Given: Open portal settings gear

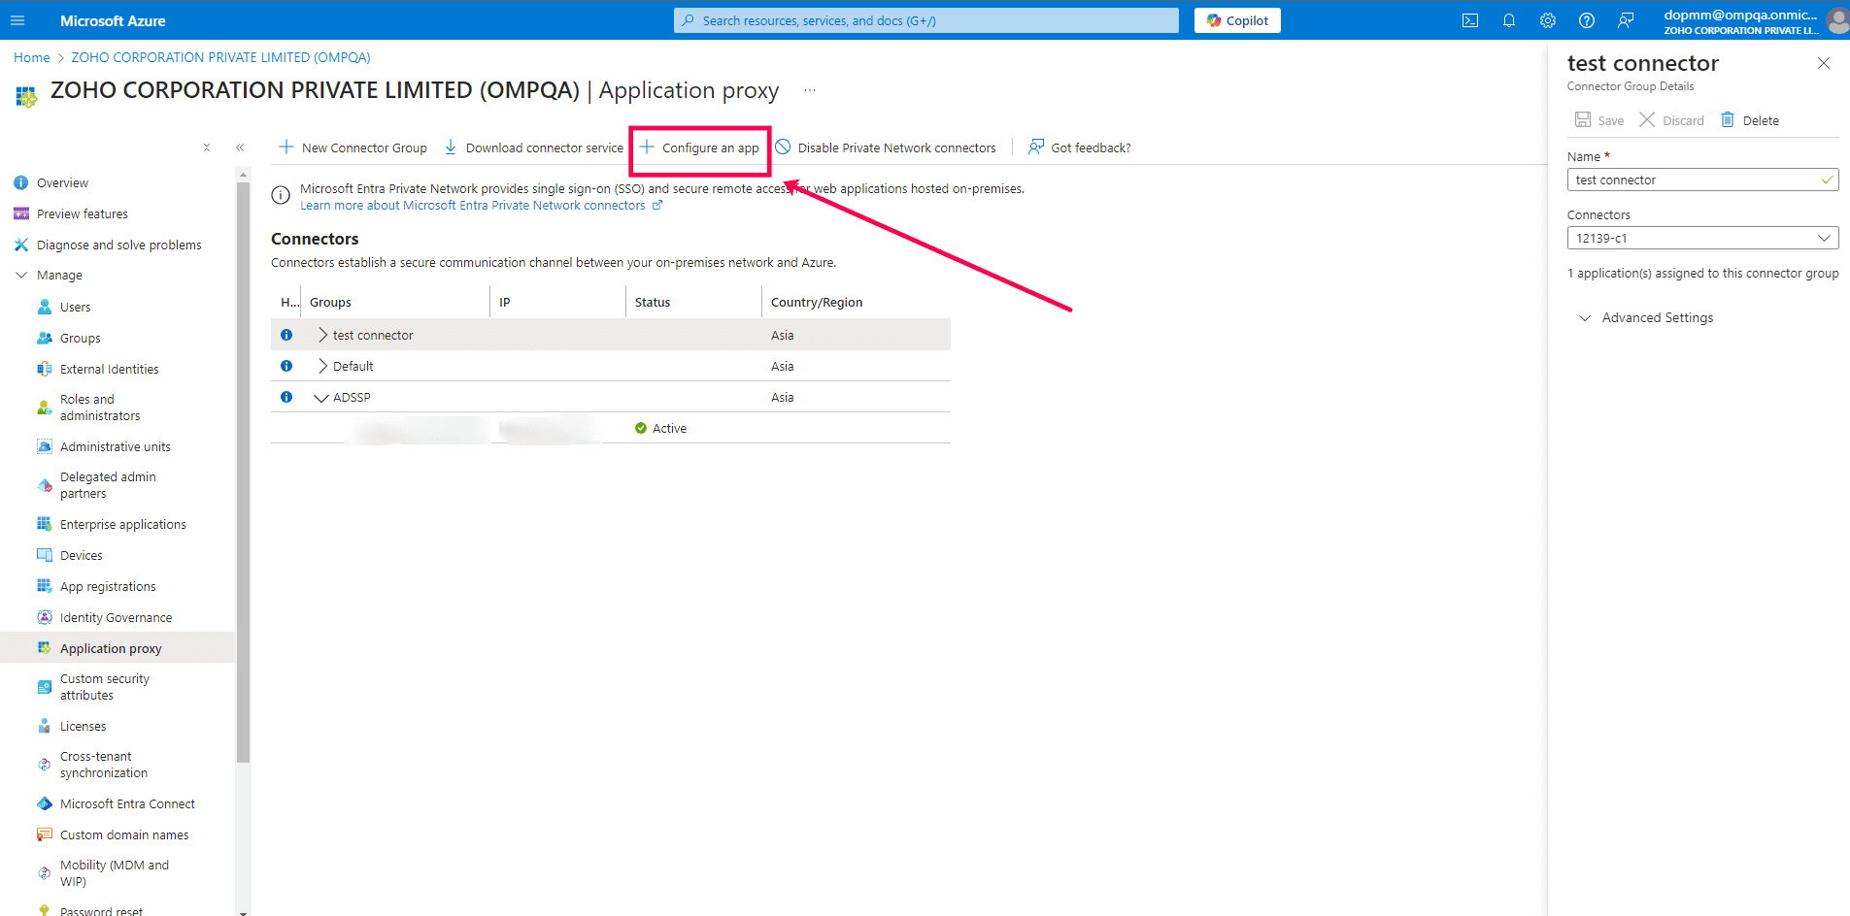Looking at the screenshot, I should [x=1548, y=20].
